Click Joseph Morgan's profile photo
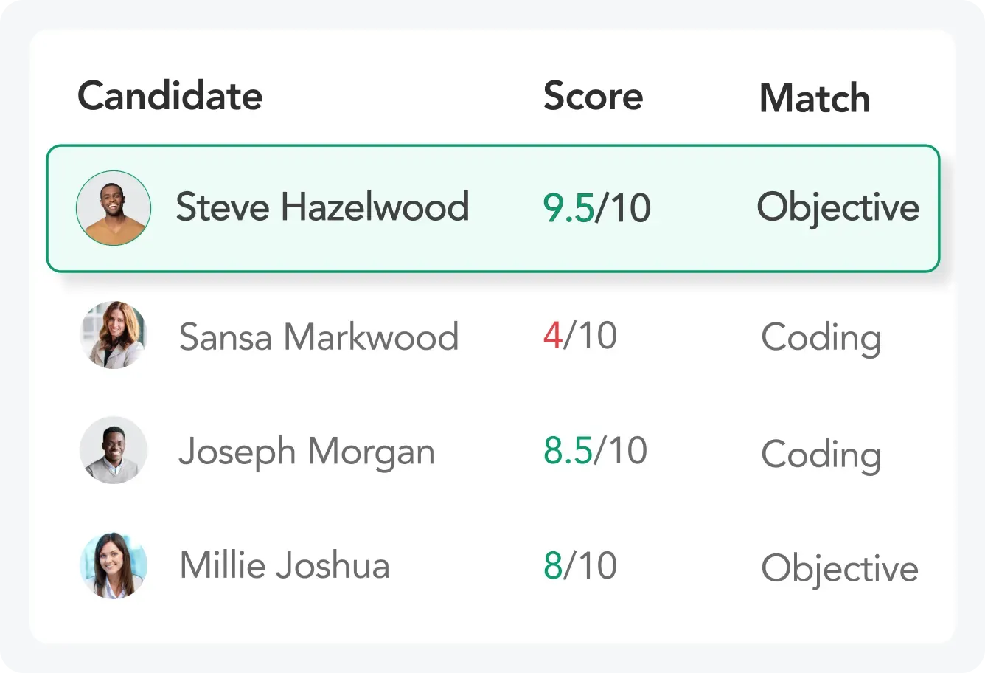 (114, 450)
